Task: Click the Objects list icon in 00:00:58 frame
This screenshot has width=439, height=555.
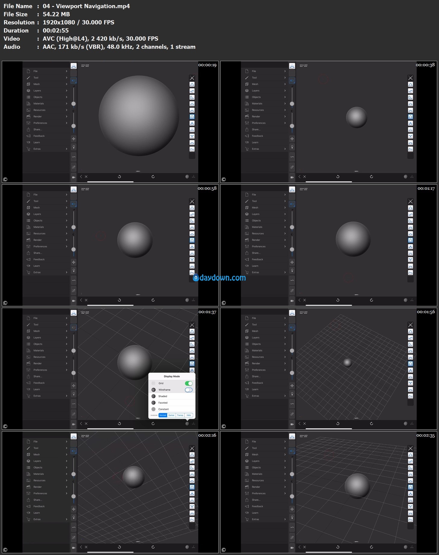Action: point(28,221)
